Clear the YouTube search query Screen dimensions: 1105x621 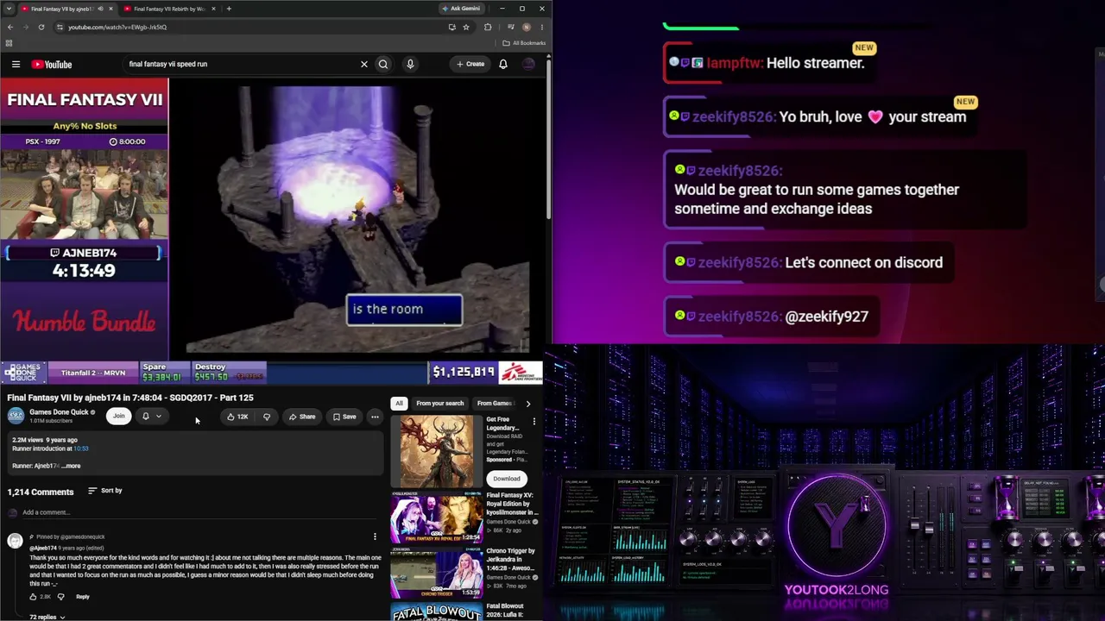click(x=364, y=64)
